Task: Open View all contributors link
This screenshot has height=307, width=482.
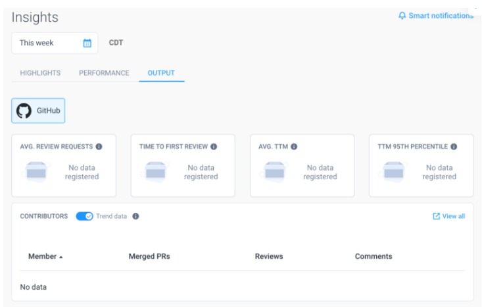Action: (x=454, y=216)
